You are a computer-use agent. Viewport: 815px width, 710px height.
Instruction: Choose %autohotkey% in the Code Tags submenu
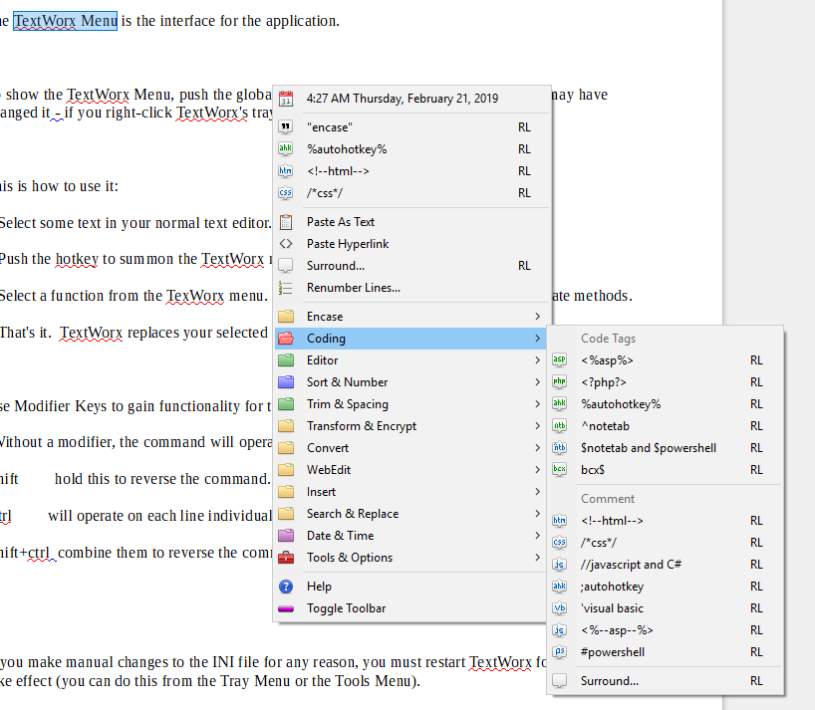pos(666,403)
